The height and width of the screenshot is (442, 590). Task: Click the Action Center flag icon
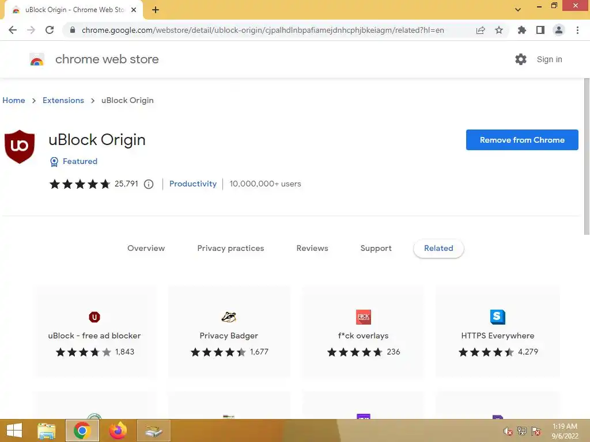coord(536,431)
